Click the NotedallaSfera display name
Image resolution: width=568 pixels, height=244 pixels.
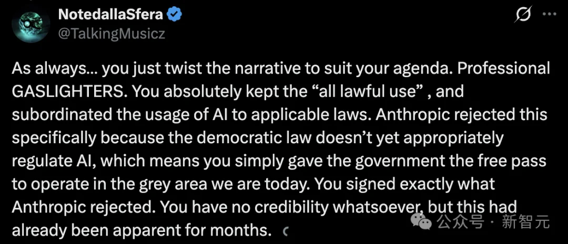[111, 15]
